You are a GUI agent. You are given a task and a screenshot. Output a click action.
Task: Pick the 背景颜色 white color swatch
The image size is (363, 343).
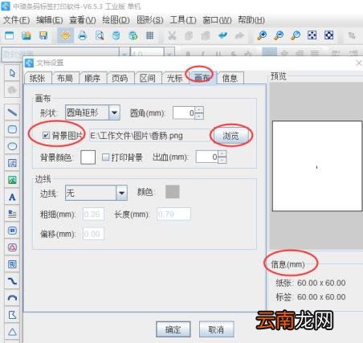(88, 157)
